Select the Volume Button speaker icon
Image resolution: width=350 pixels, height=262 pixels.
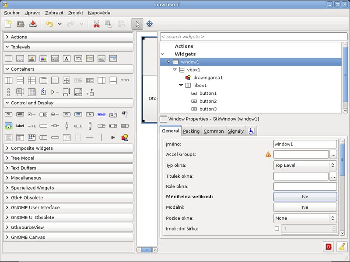point(125,114)
